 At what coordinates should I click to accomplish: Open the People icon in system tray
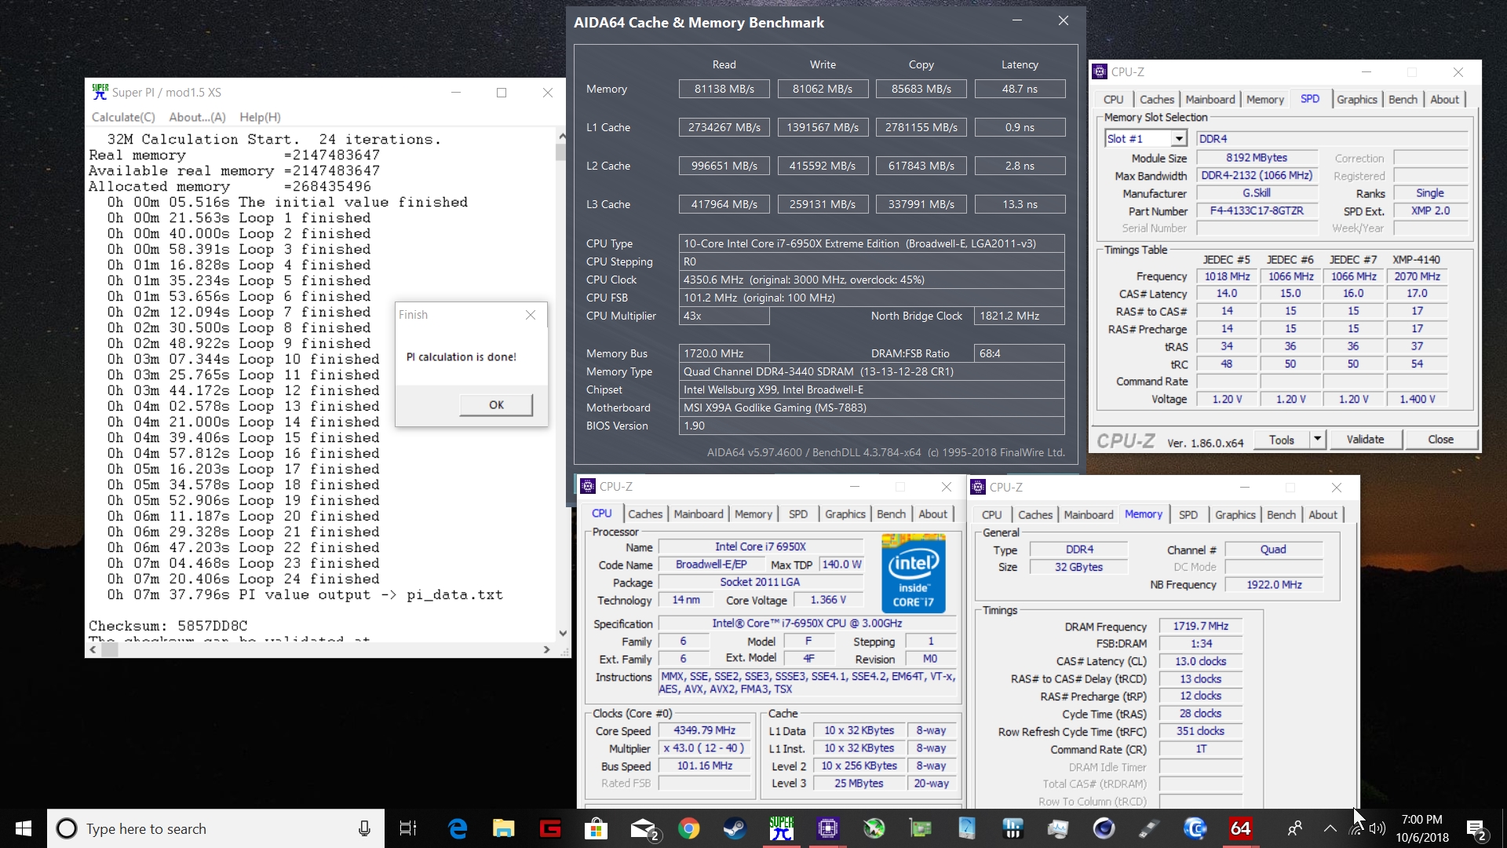[x=1295, y=828]
